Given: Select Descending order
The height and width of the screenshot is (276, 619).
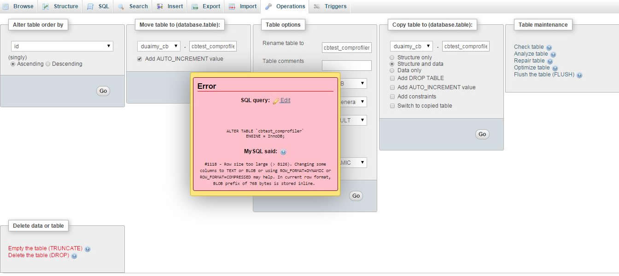Looking at the screenshot, I should (48, 64).
